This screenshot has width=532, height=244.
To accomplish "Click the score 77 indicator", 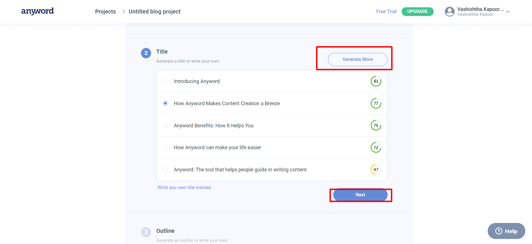I will [x=376, y=103].
